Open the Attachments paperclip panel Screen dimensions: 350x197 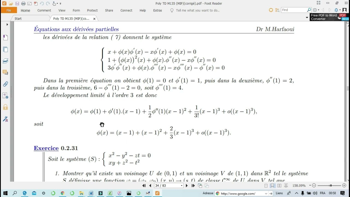(x=5, y=84)
